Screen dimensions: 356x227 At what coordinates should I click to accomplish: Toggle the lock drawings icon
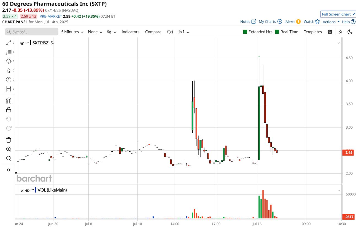9,110
